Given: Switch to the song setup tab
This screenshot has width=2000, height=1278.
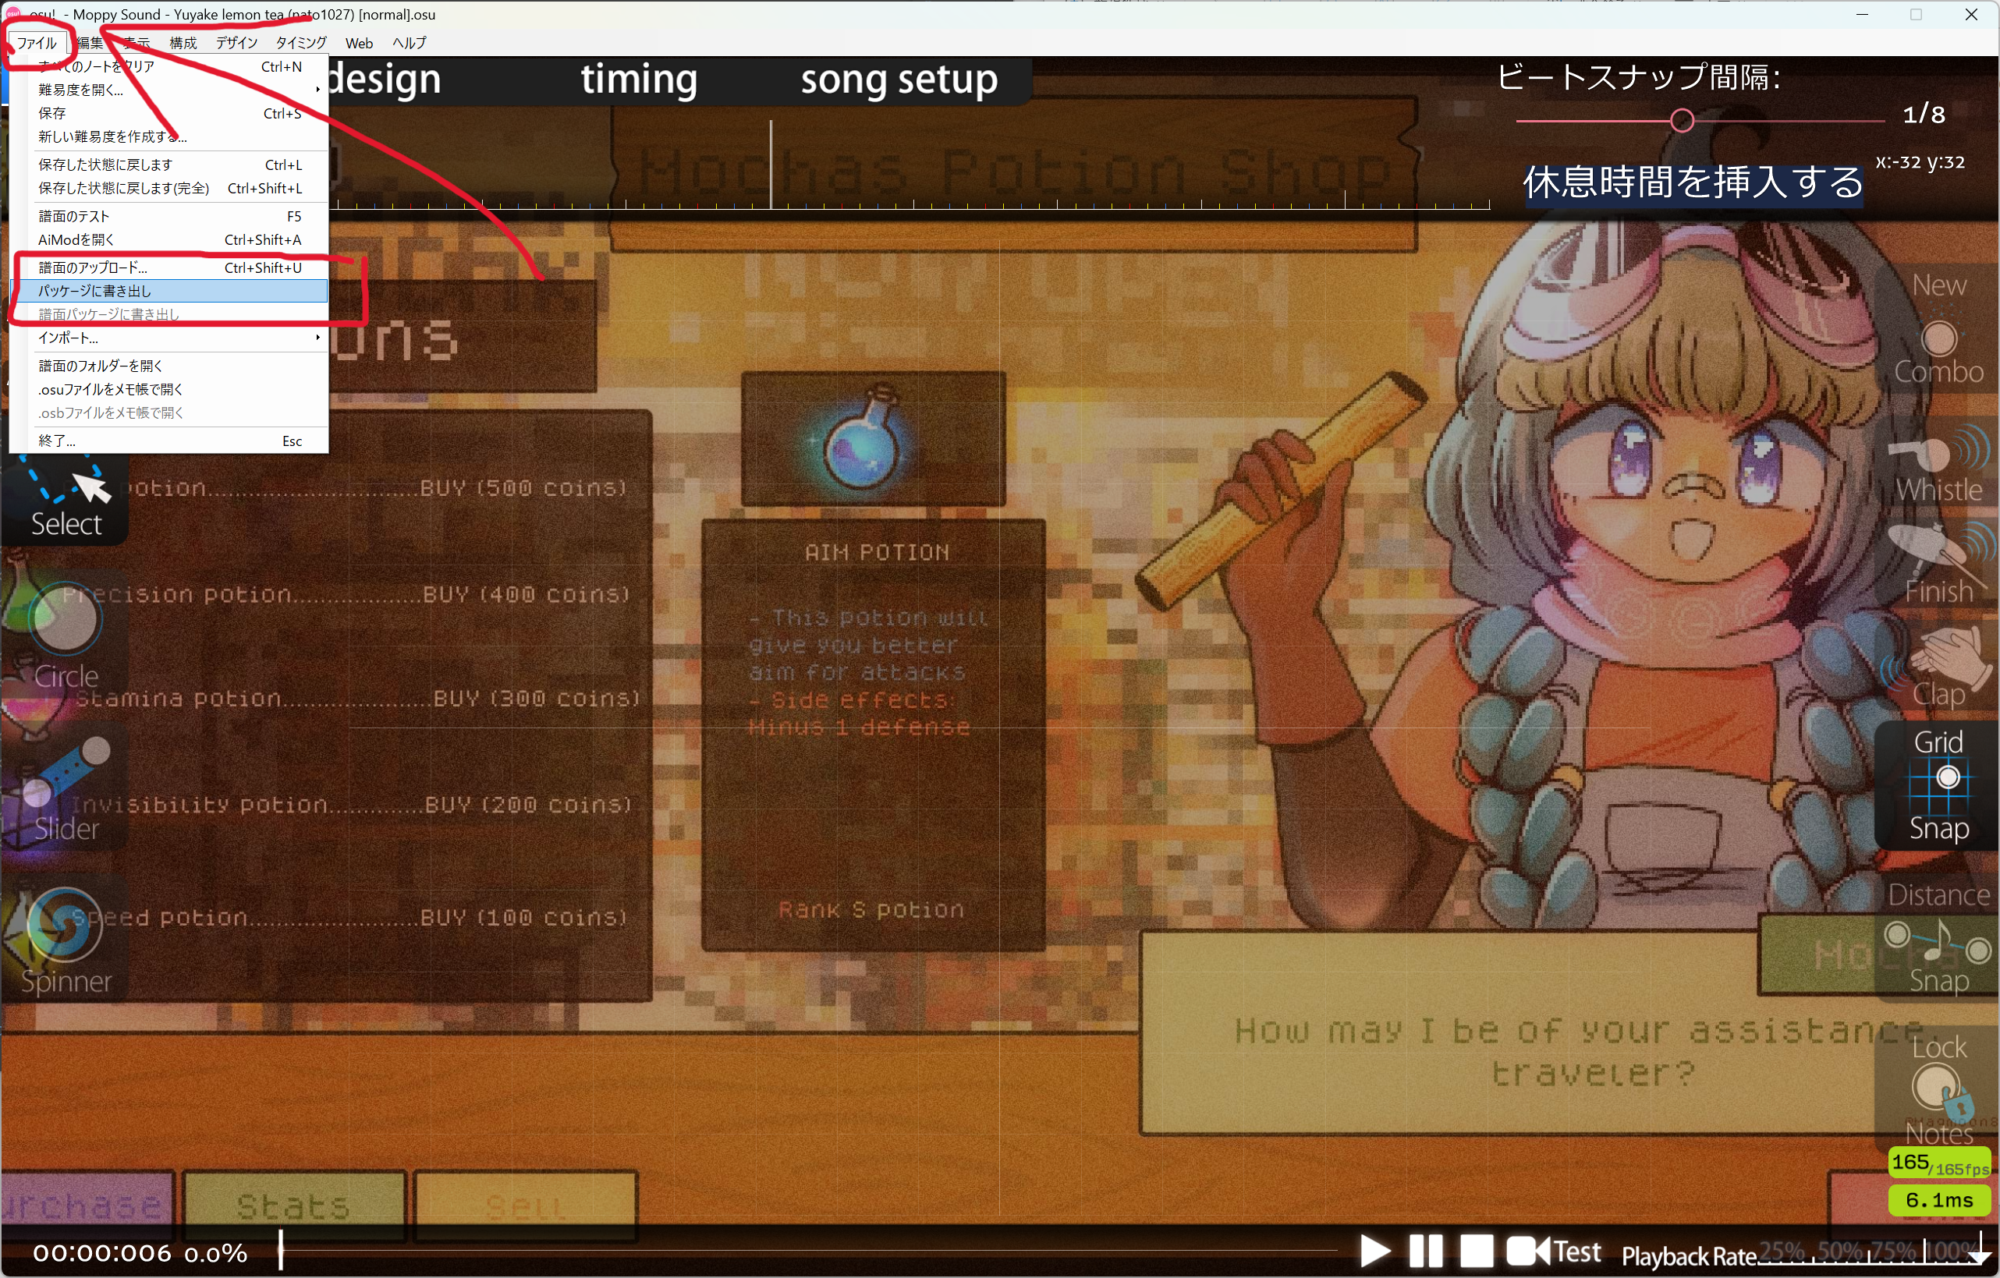Looking at the screenshot, I should 899,80.
